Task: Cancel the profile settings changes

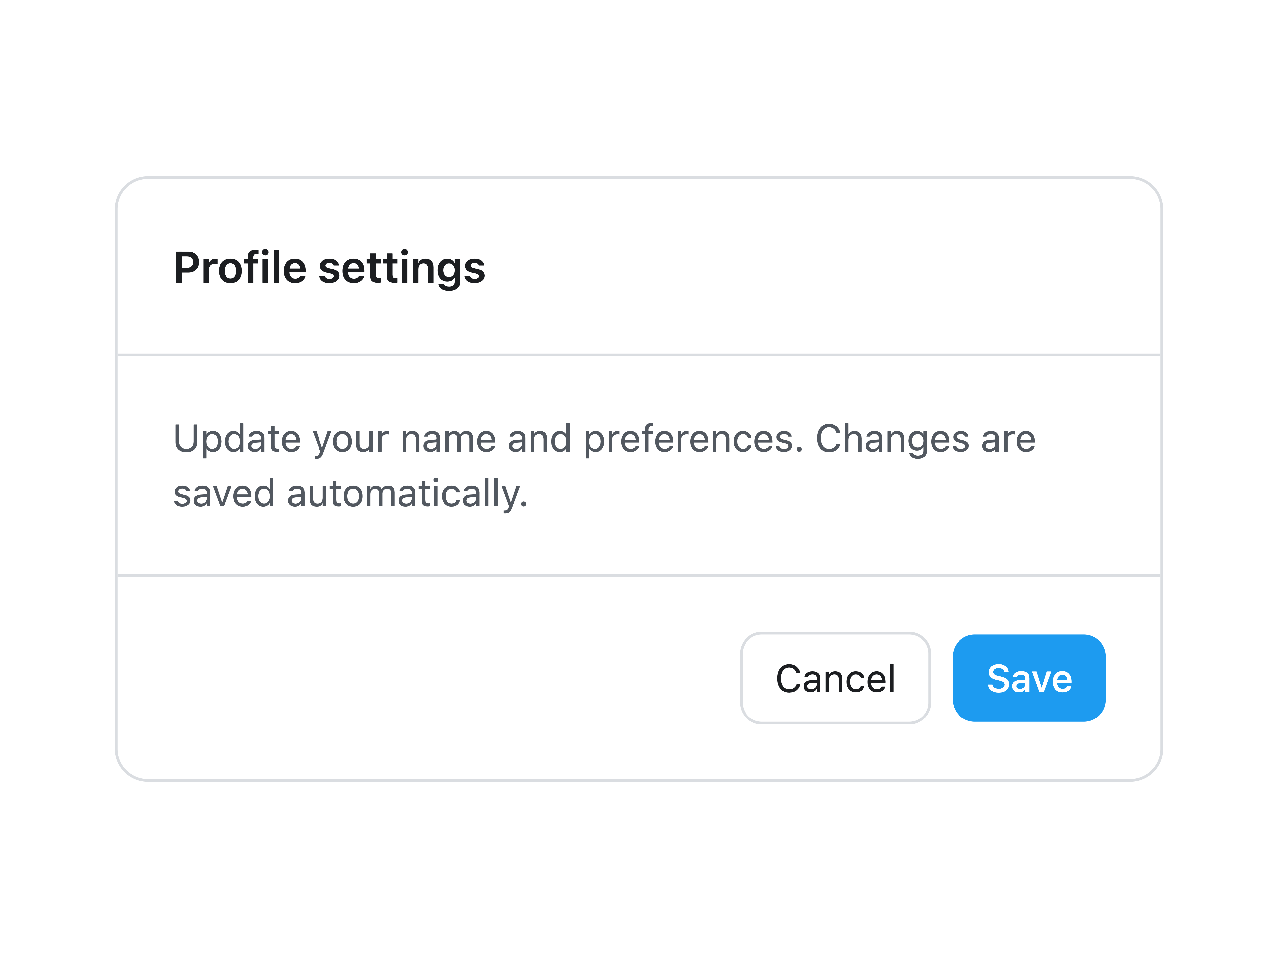Action: click(x=835, y=678)
